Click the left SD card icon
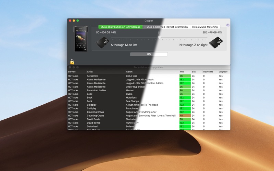The image size is (274, 171). 102,42
